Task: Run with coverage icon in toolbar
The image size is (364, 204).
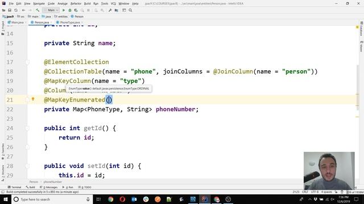Action: pos(76,10)
